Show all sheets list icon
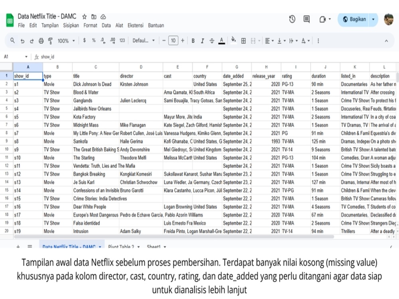Image resolution: width=399 pixels, height=299 pixels. 30,246
